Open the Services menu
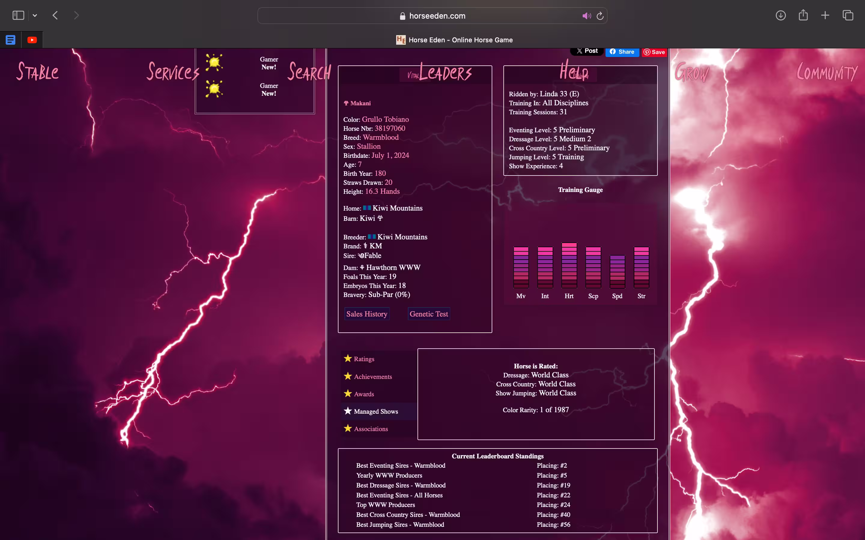The width and height of the screenshot is (865, 540). pyautogui.click(x=173, y=71)
